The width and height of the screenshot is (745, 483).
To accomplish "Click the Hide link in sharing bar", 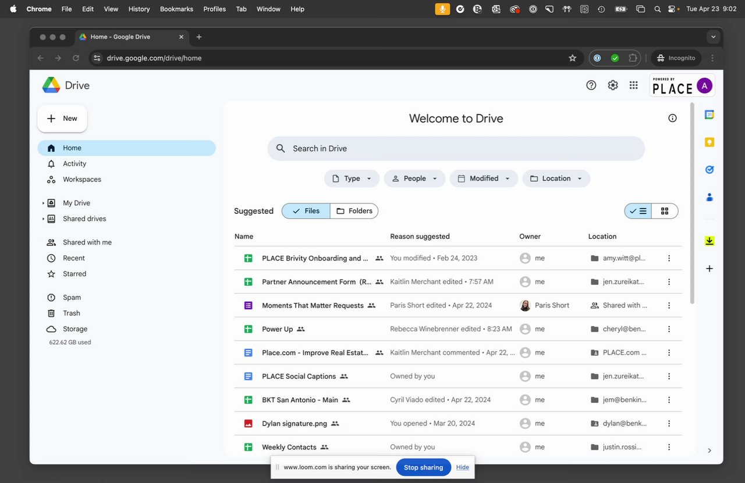I will 463,467.
